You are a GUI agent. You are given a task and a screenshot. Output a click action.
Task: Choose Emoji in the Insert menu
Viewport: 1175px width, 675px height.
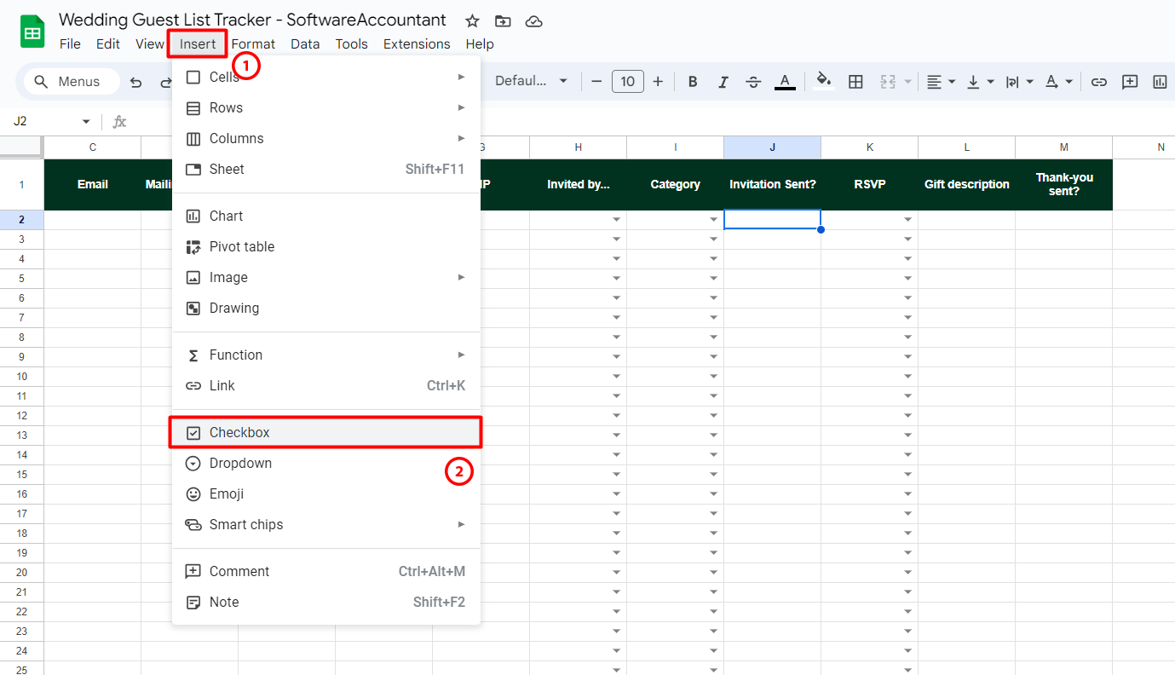pos(326,493)
